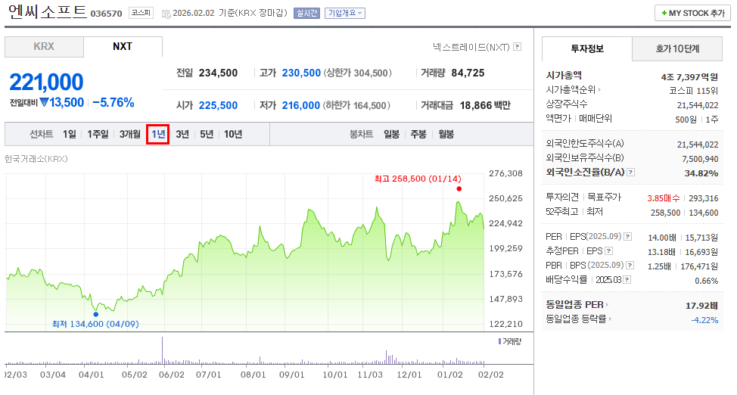This screenshot has width=737, height=395.
Task: Click the 거래량 84,725 value
Action: click(x=468, y=73)
